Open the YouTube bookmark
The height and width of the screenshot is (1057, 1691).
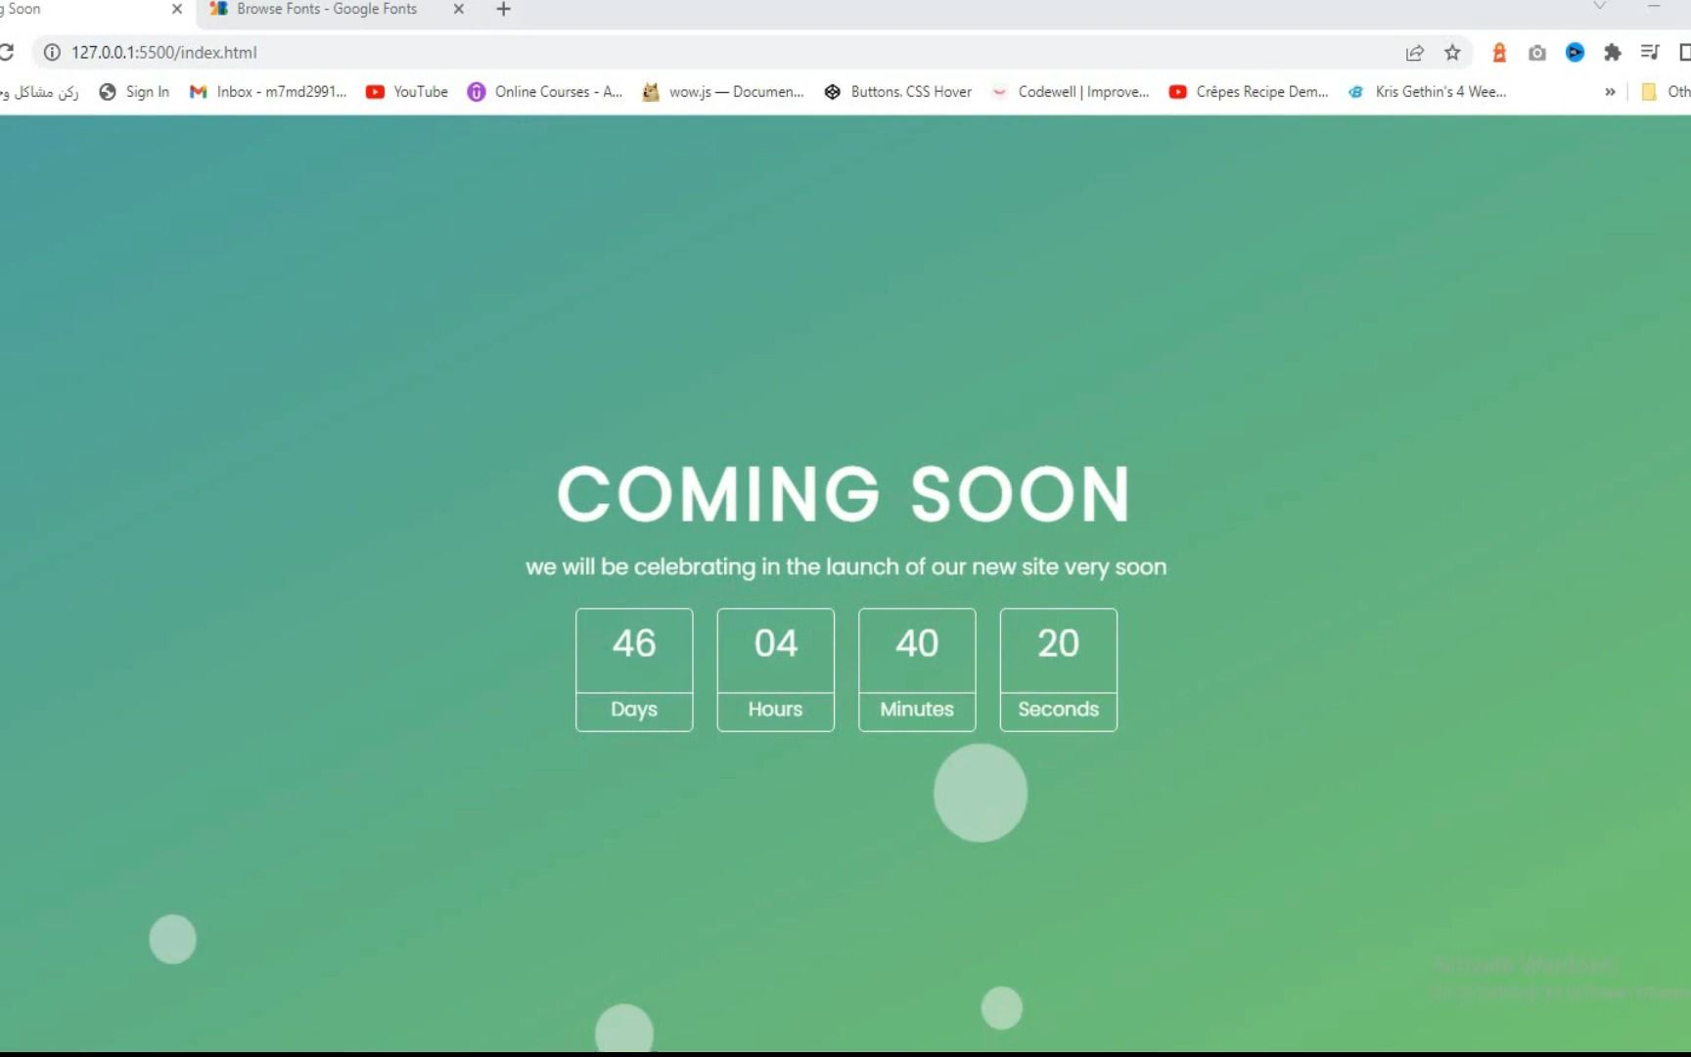click(406, 91)
